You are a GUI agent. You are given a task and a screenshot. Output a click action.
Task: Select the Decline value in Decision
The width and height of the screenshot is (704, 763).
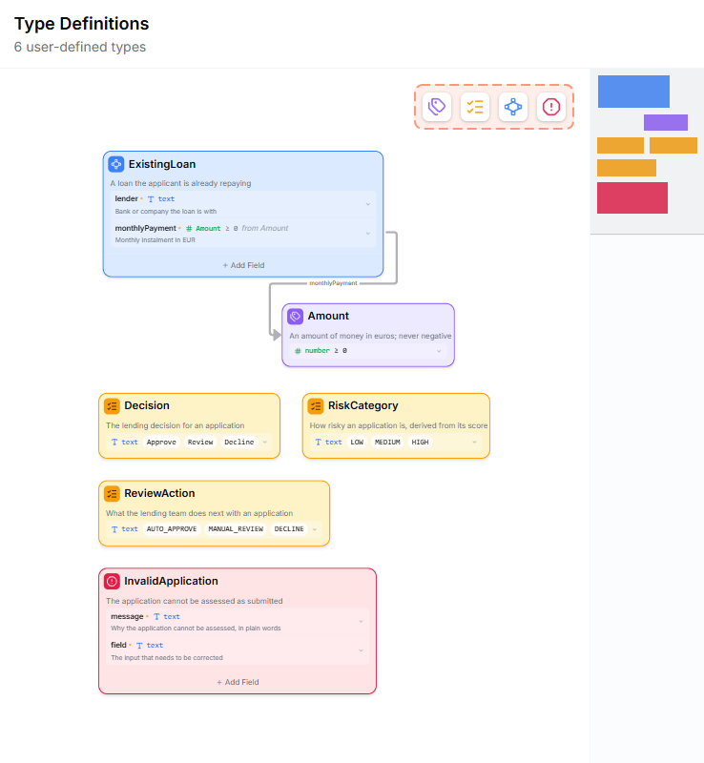tap(239, 442)
